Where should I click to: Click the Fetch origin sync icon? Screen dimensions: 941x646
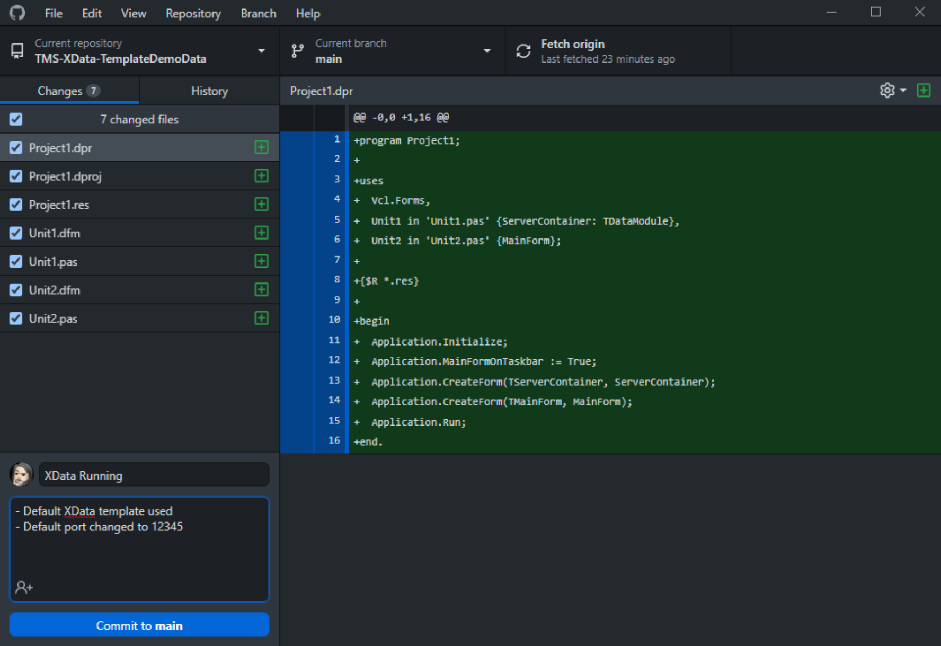pos(523,51)
